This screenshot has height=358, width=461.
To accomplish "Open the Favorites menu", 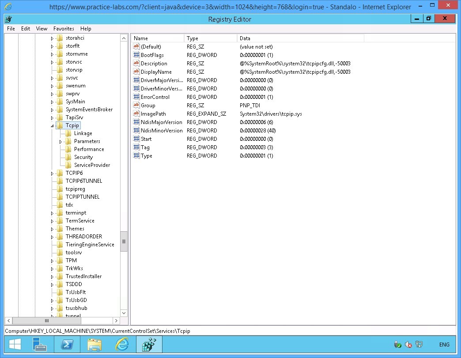I will click(64, 29).
